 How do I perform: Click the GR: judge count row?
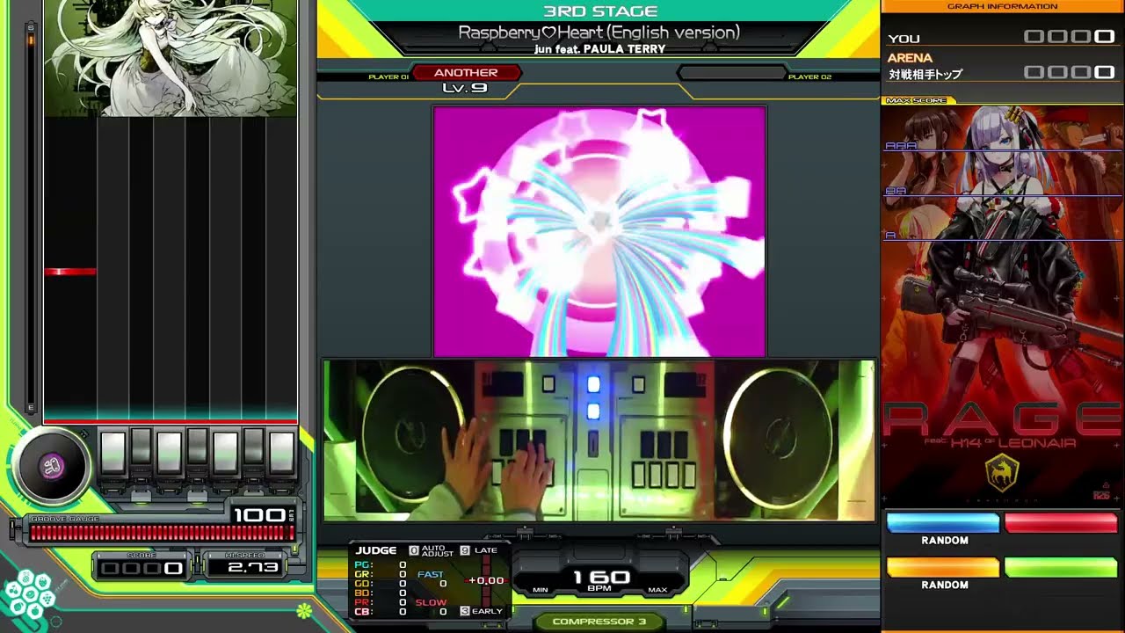click(381, 574)
